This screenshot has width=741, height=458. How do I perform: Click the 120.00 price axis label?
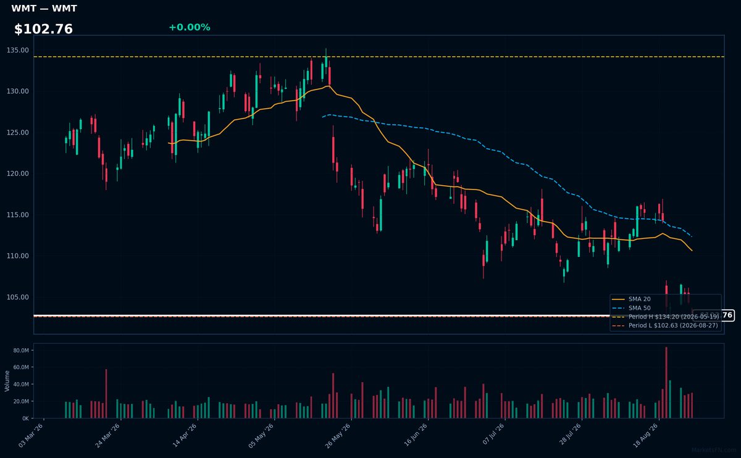(x=18, y=173)
